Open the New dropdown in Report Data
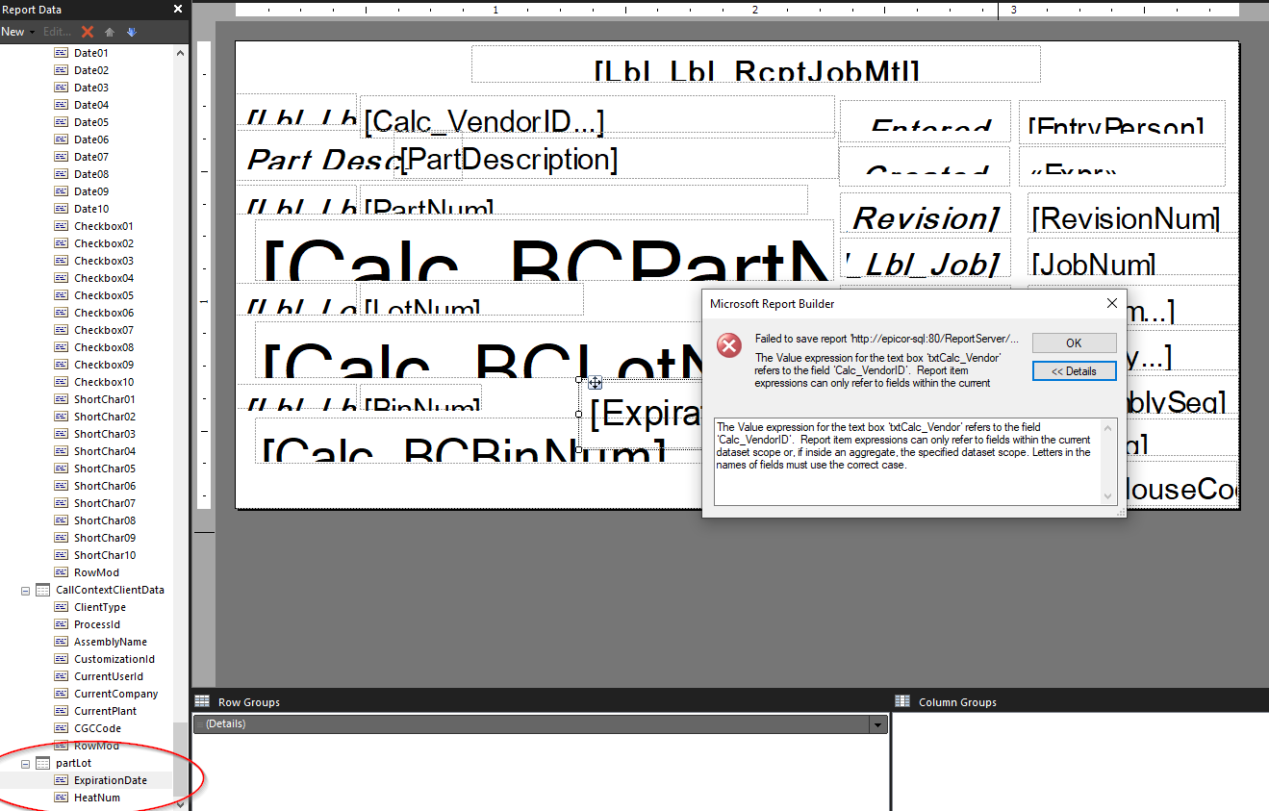This screenshot has height=811, width=1269. tap(17, 32)
